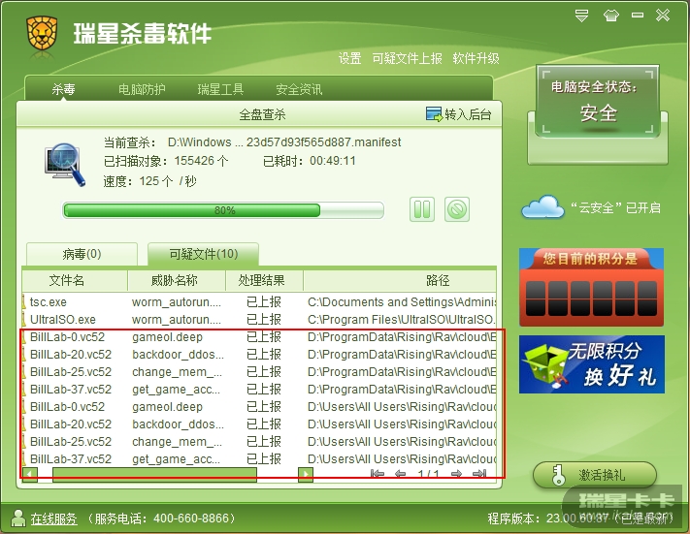Pause the full disk scan

click(x=422, y=209)
